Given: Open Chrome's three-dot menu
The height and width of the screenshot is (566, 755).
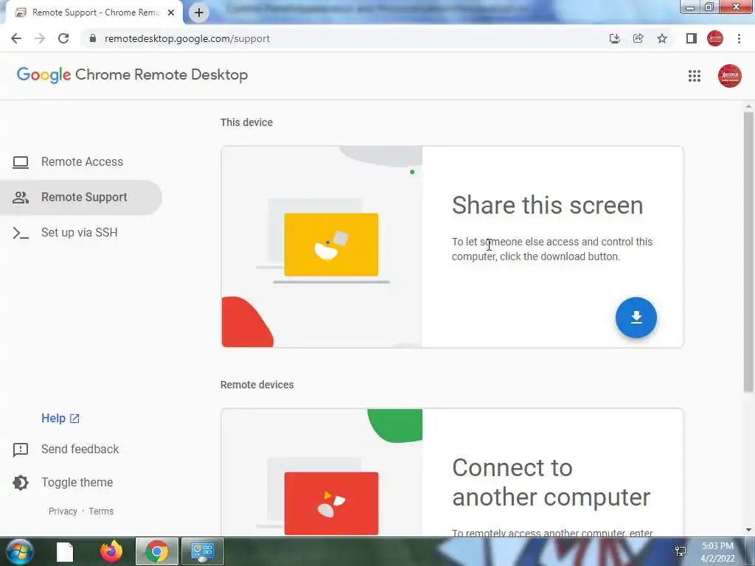Looking at the screenshot, I should click(739, 38).
